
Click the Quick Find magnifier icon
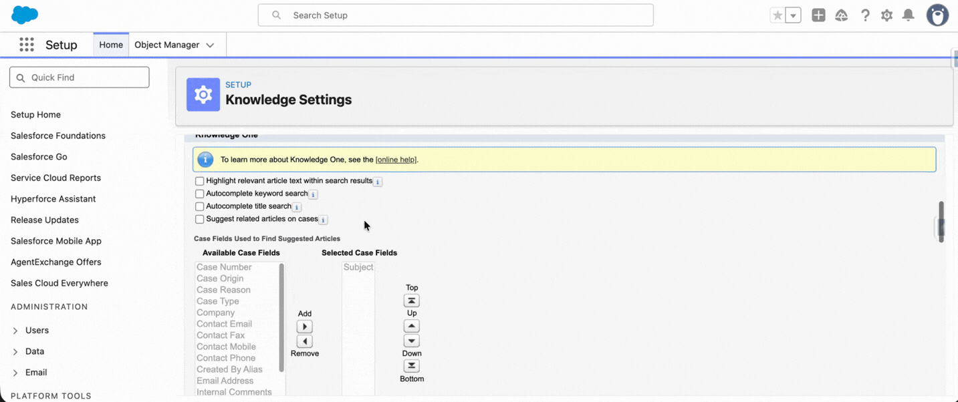pos(21,77)
